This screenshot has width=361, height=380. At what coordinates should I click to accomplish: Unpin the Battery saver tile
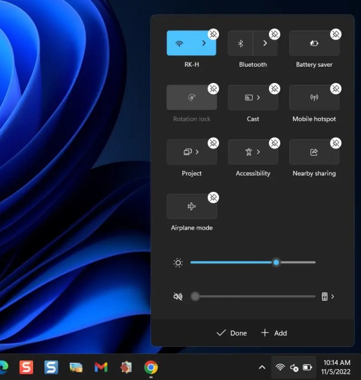[x=336, y=34]
